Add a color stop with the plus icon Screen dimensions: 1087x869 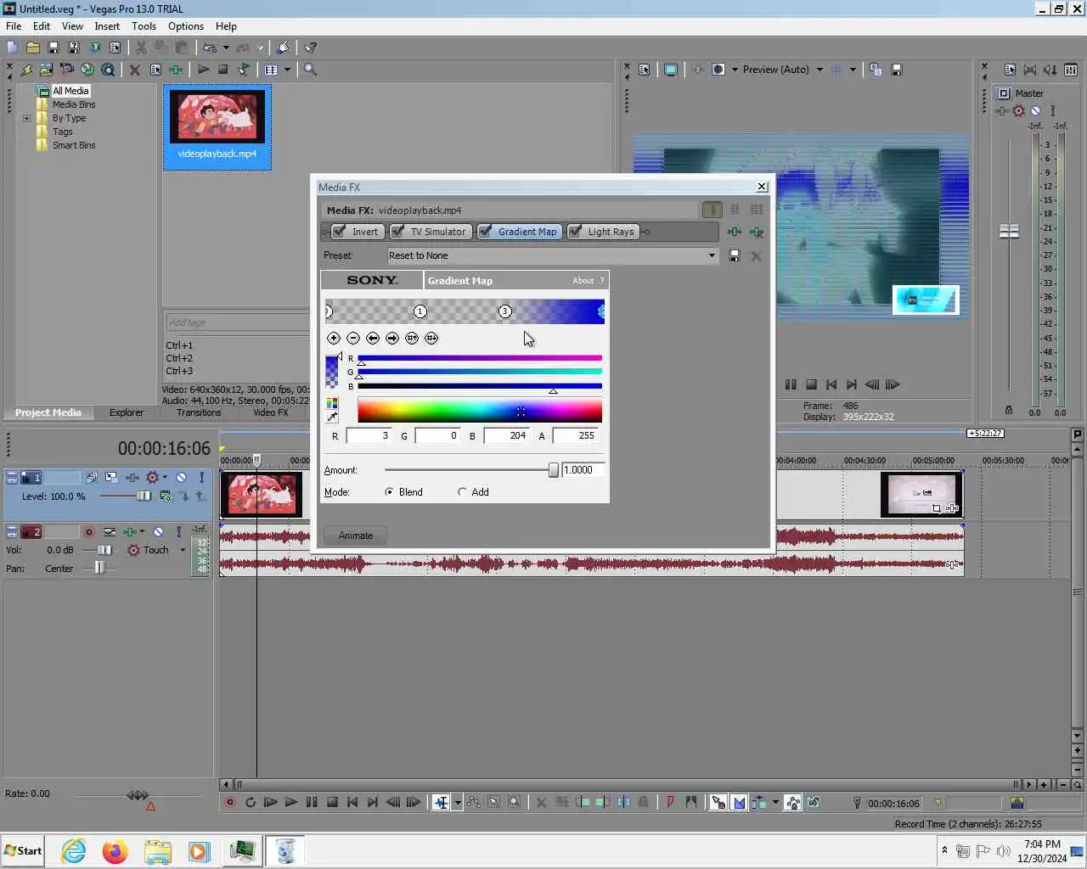click(334, 338)
